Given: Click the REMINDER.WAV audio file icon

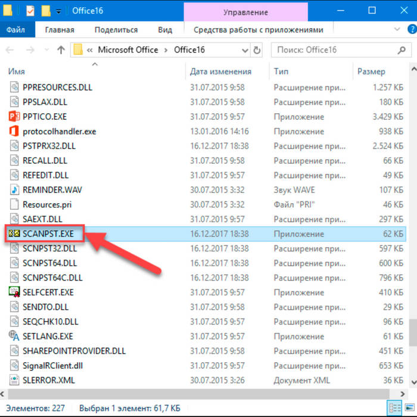Looking at the screenshot, I should point(14,189).
